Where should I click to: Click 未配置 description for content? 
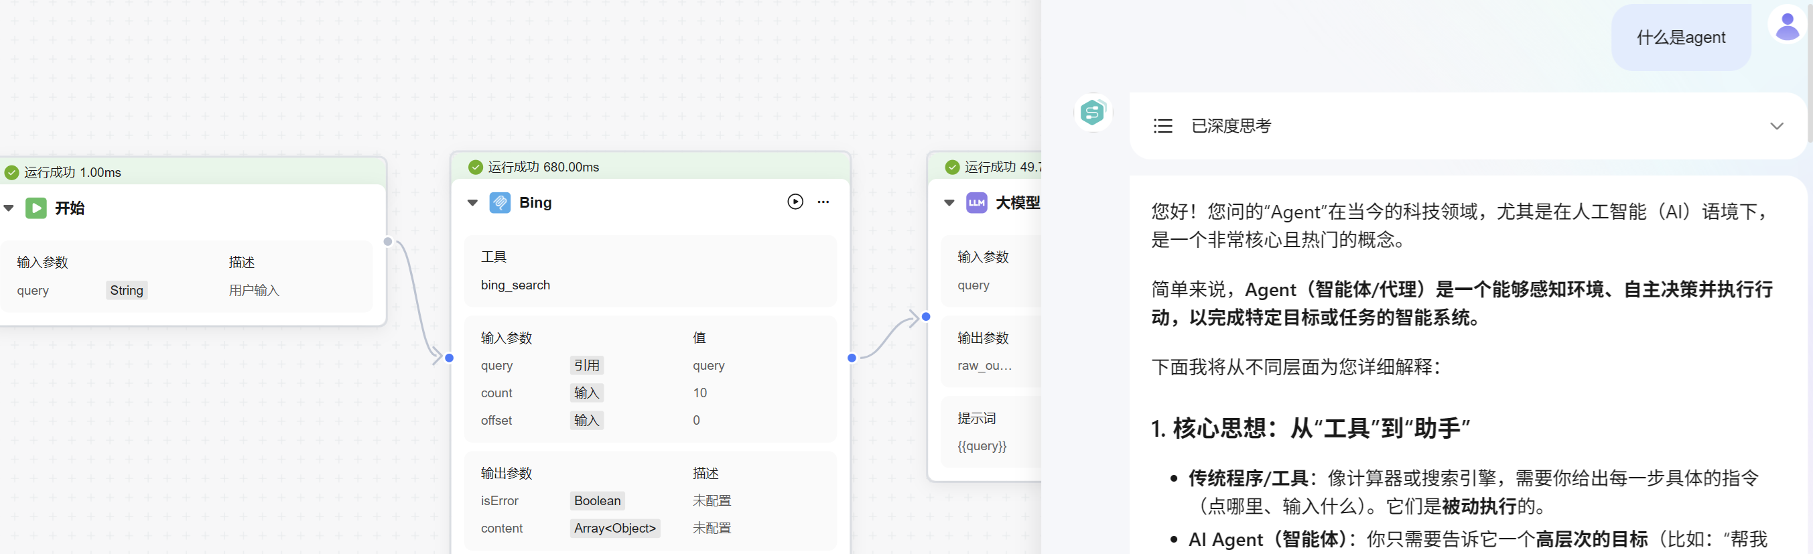click(x=712, y=528)
